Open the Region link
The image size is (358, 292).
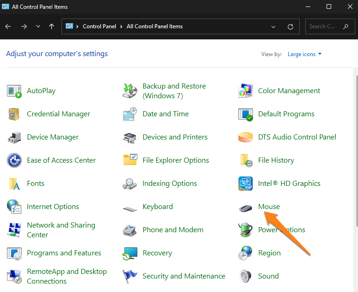coord(269,254)
